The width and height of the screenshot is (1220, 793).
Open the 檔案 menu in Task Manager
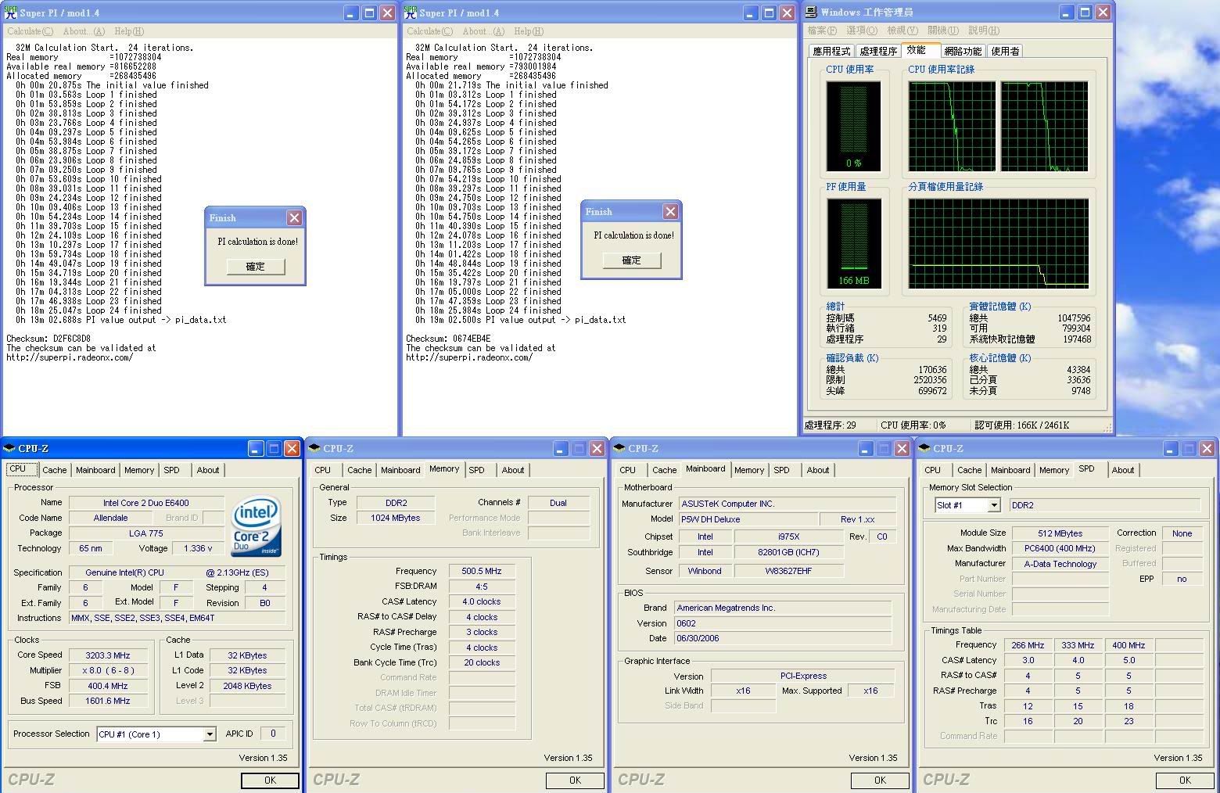[x=822, y=30]
